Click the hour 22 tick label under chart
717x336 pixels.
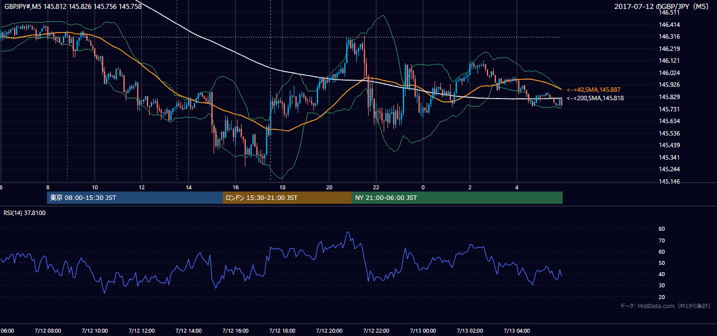(x=376, y=187)
